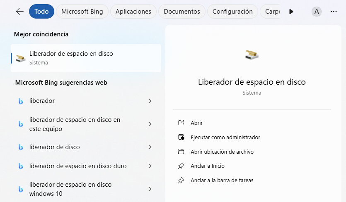
Task: Show more filter tabs with the arrow
Action: 291,12
